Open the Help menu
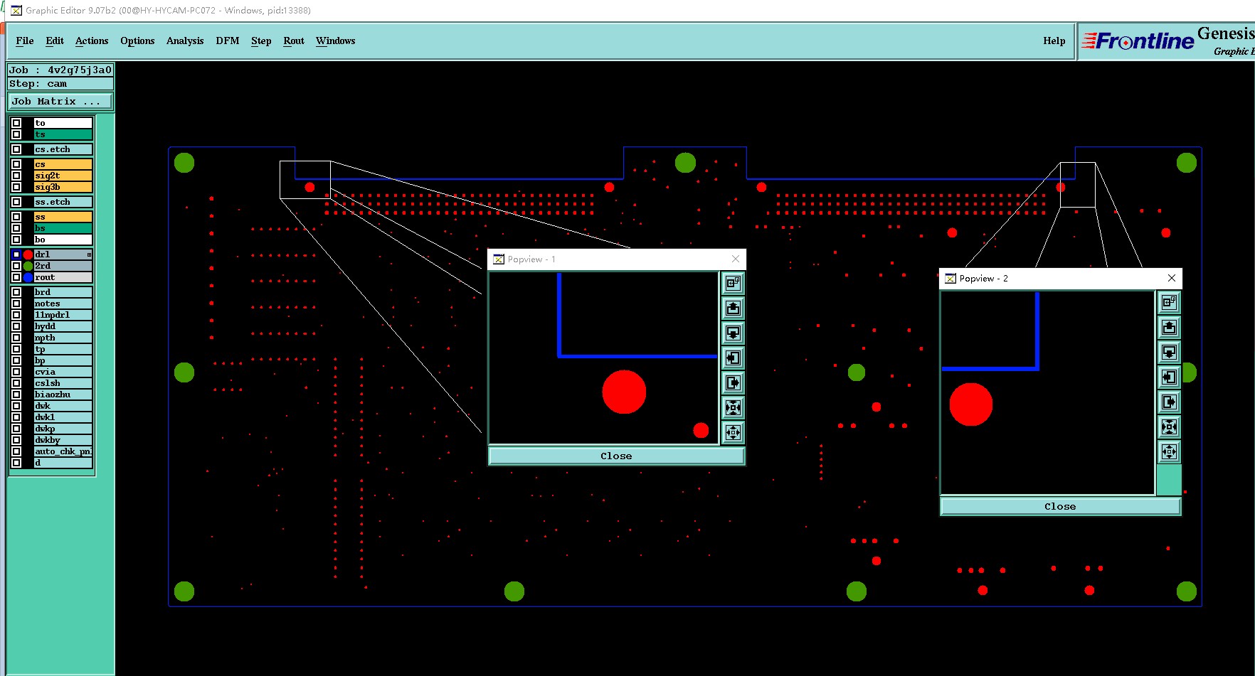The height and width of the screenshot is (676, 1255). click(1054, 41)
